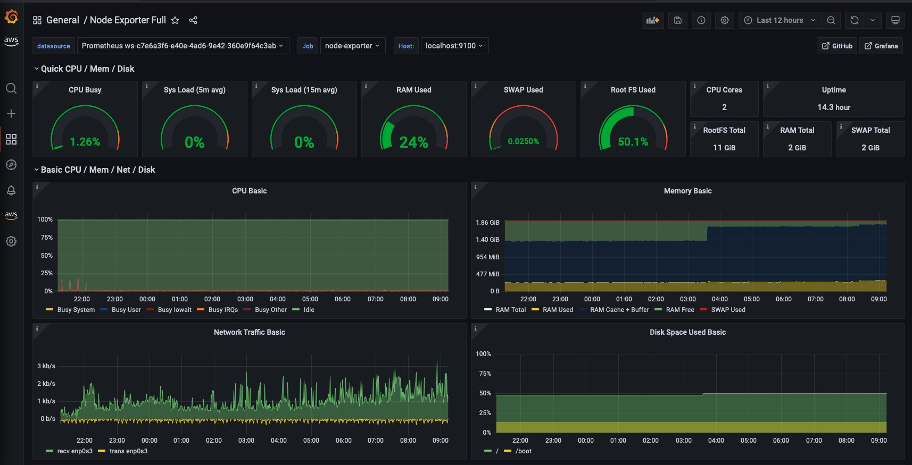Click the dashboard grid icon beside General
The height and width of the screenshot is (465, 912).
tap(37, 20)
